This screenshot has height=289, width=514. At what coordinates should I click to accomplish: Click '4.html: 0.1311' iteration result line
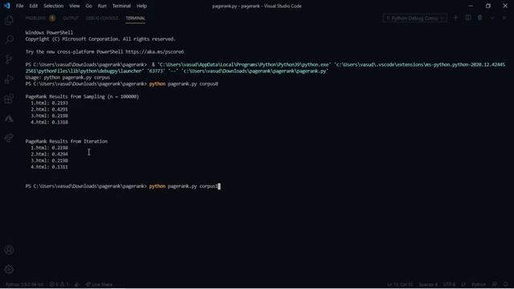(50, 167)
